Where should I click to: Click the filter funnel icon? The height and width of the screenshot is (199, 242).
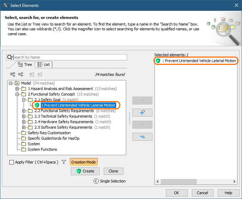pos(64,162)
